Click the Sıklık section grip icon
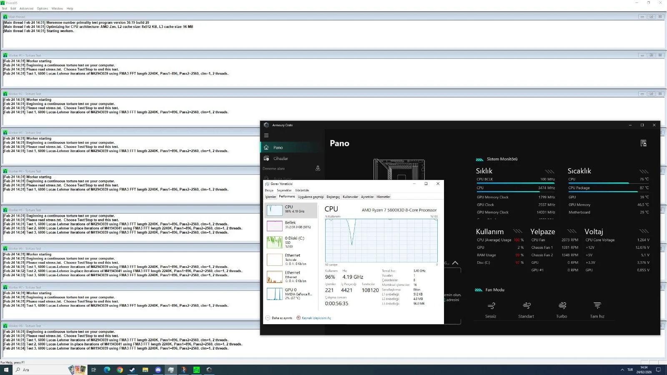Image resolution: width=667 pixels, height=375 pixels. [x=550, y=171]
